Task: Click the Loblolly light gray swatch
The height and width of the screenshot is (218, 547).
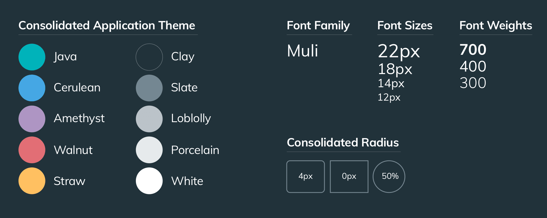Action: (149, 119)
